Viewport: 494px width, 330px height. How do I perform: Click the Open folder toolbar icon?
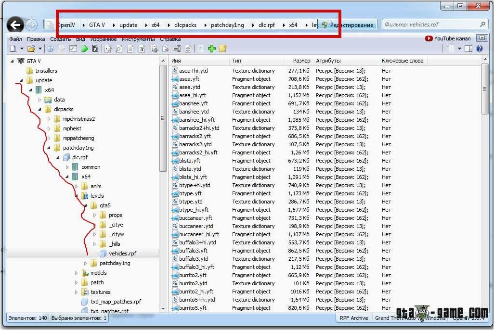pos(31,49)
